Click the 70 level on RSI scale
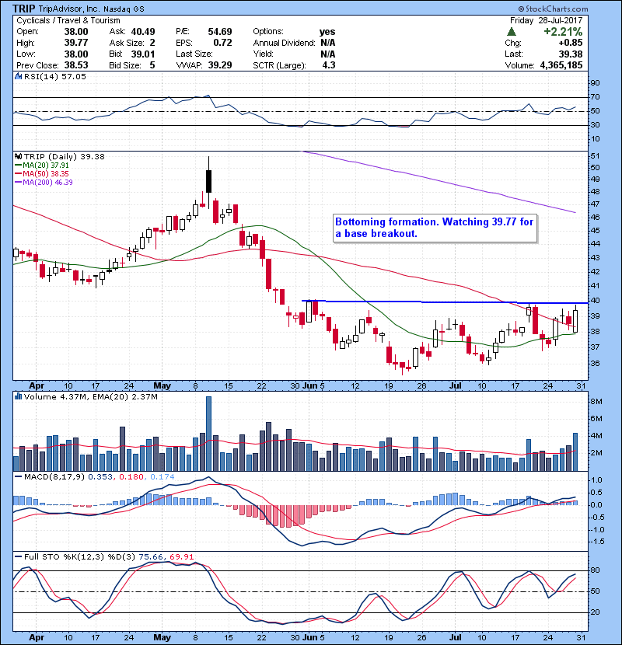 point(596,97)
